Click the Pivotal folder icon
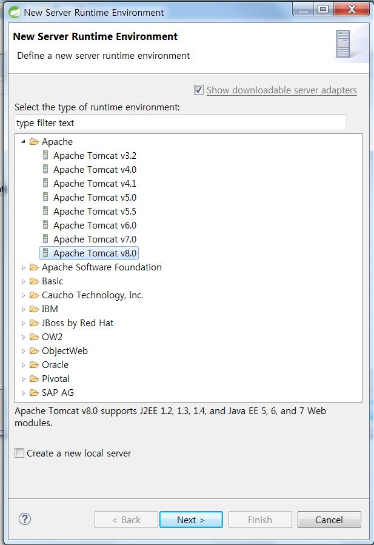 tap(34, 378)
